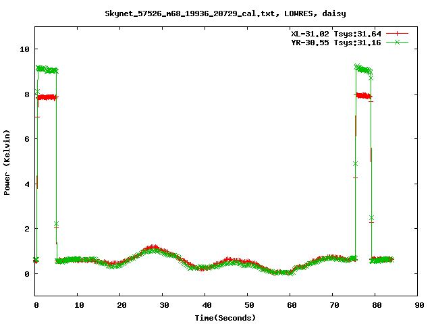Viewport: 432px width, 324px height.
Task: Click the green YR legend line sample
Action: click(397, 42)
